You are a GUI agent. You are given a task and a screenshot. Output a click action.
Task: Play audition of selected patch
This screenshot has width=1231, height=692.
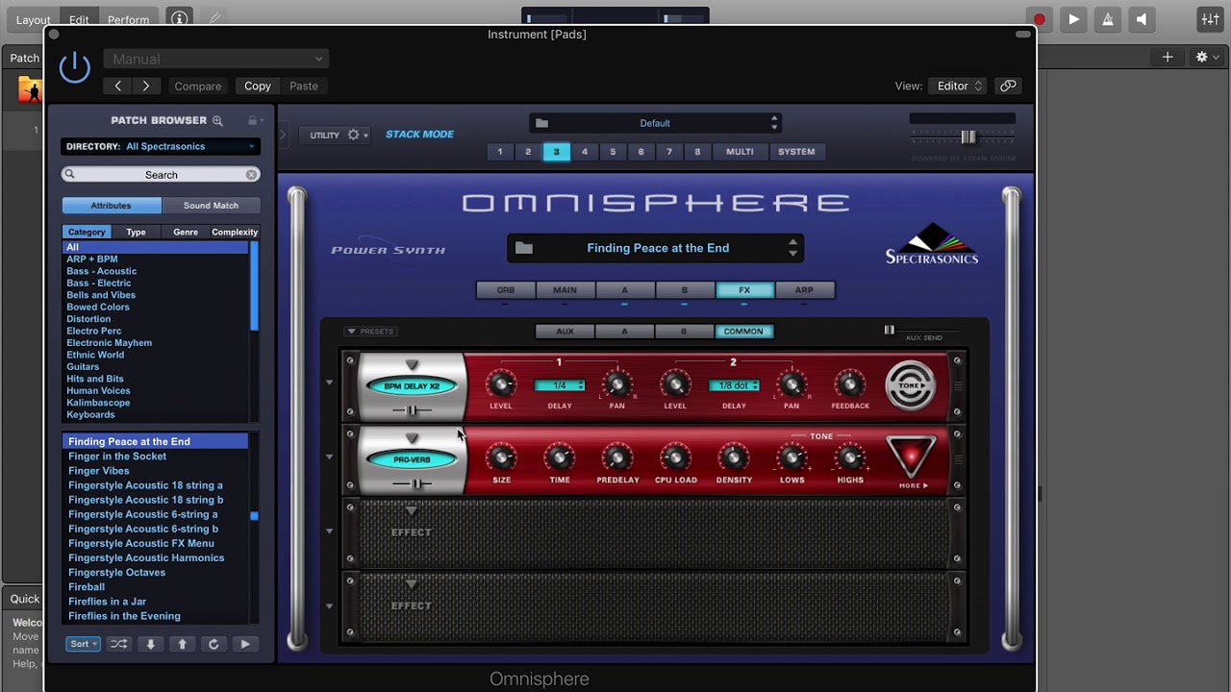pos(245,644)
